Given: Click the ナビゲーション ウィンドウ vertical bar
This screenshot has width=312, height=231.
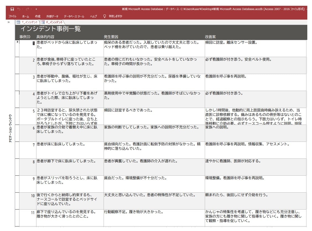Looking at the screenshot, I should pos(10,128).
